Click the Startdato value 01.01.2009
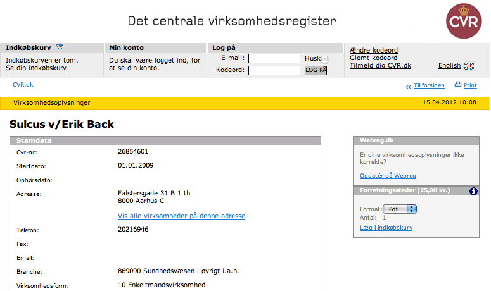Viewport: 491px width, 291px height. pos(136,165)
